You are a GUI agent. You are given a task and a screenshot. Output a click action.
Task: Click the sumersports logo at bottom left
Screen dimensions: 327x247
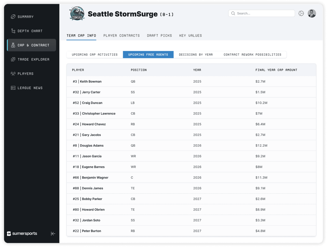[x=22, y=233]
